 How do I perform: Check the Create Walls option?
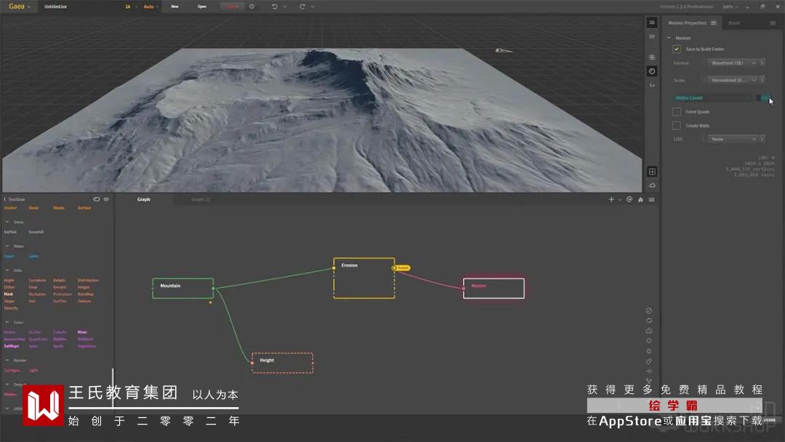677,126
